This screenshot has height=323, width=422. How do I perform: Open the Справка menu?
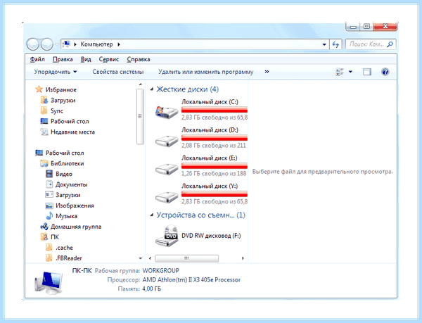coord(139,59)
